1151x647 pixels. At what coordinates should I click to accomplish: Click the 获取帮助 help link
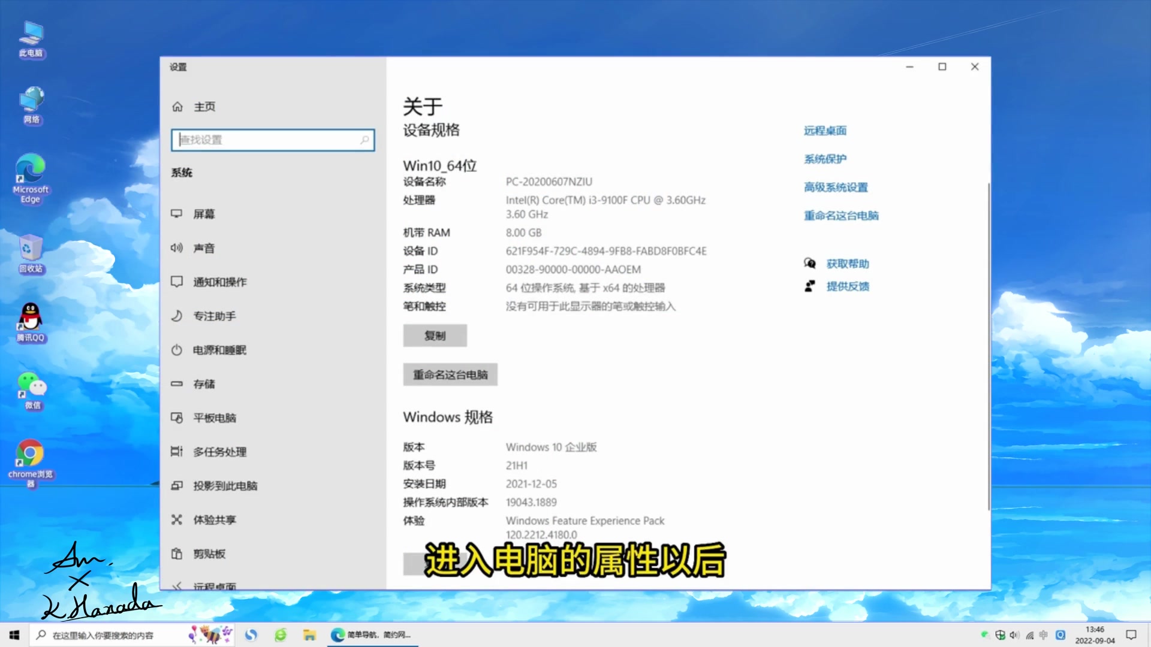[847, 264]
